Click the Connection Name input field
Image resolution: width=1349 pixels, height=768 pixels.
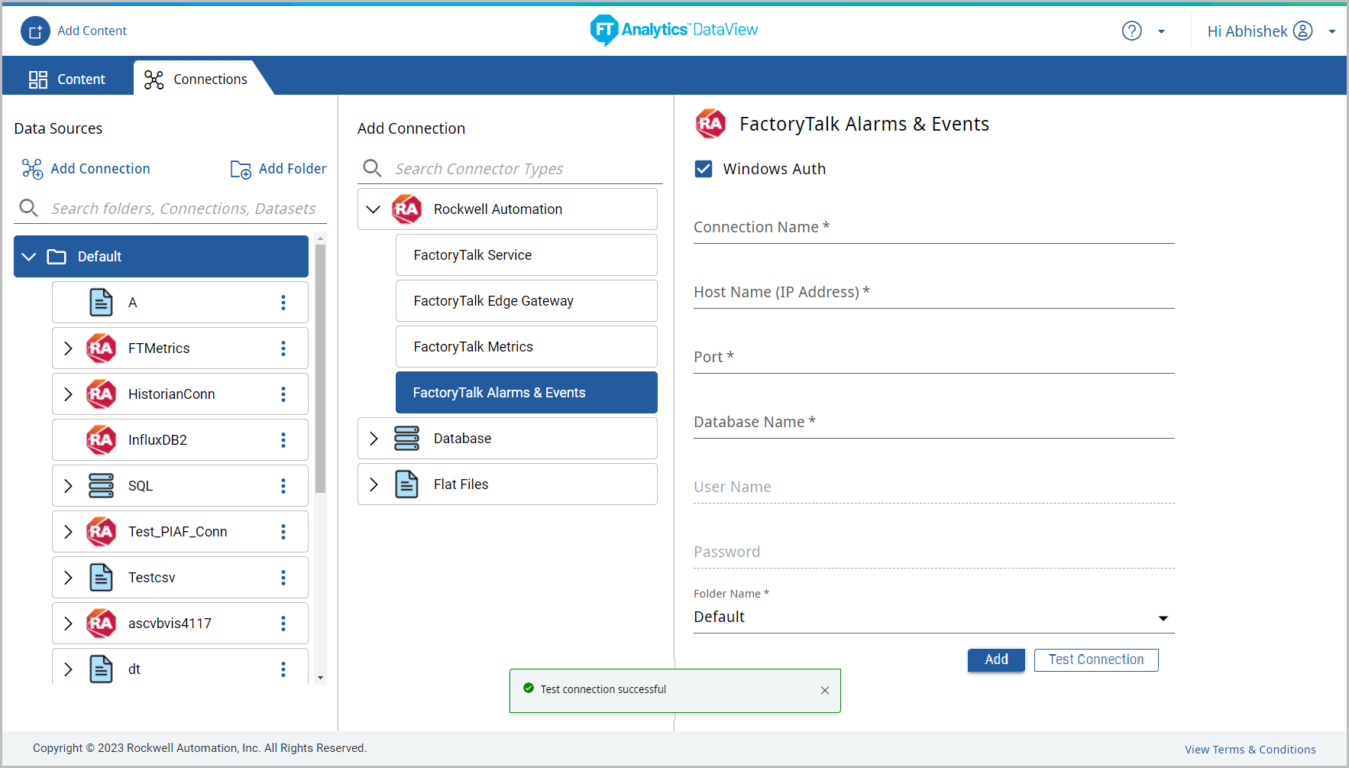(933, 228)
